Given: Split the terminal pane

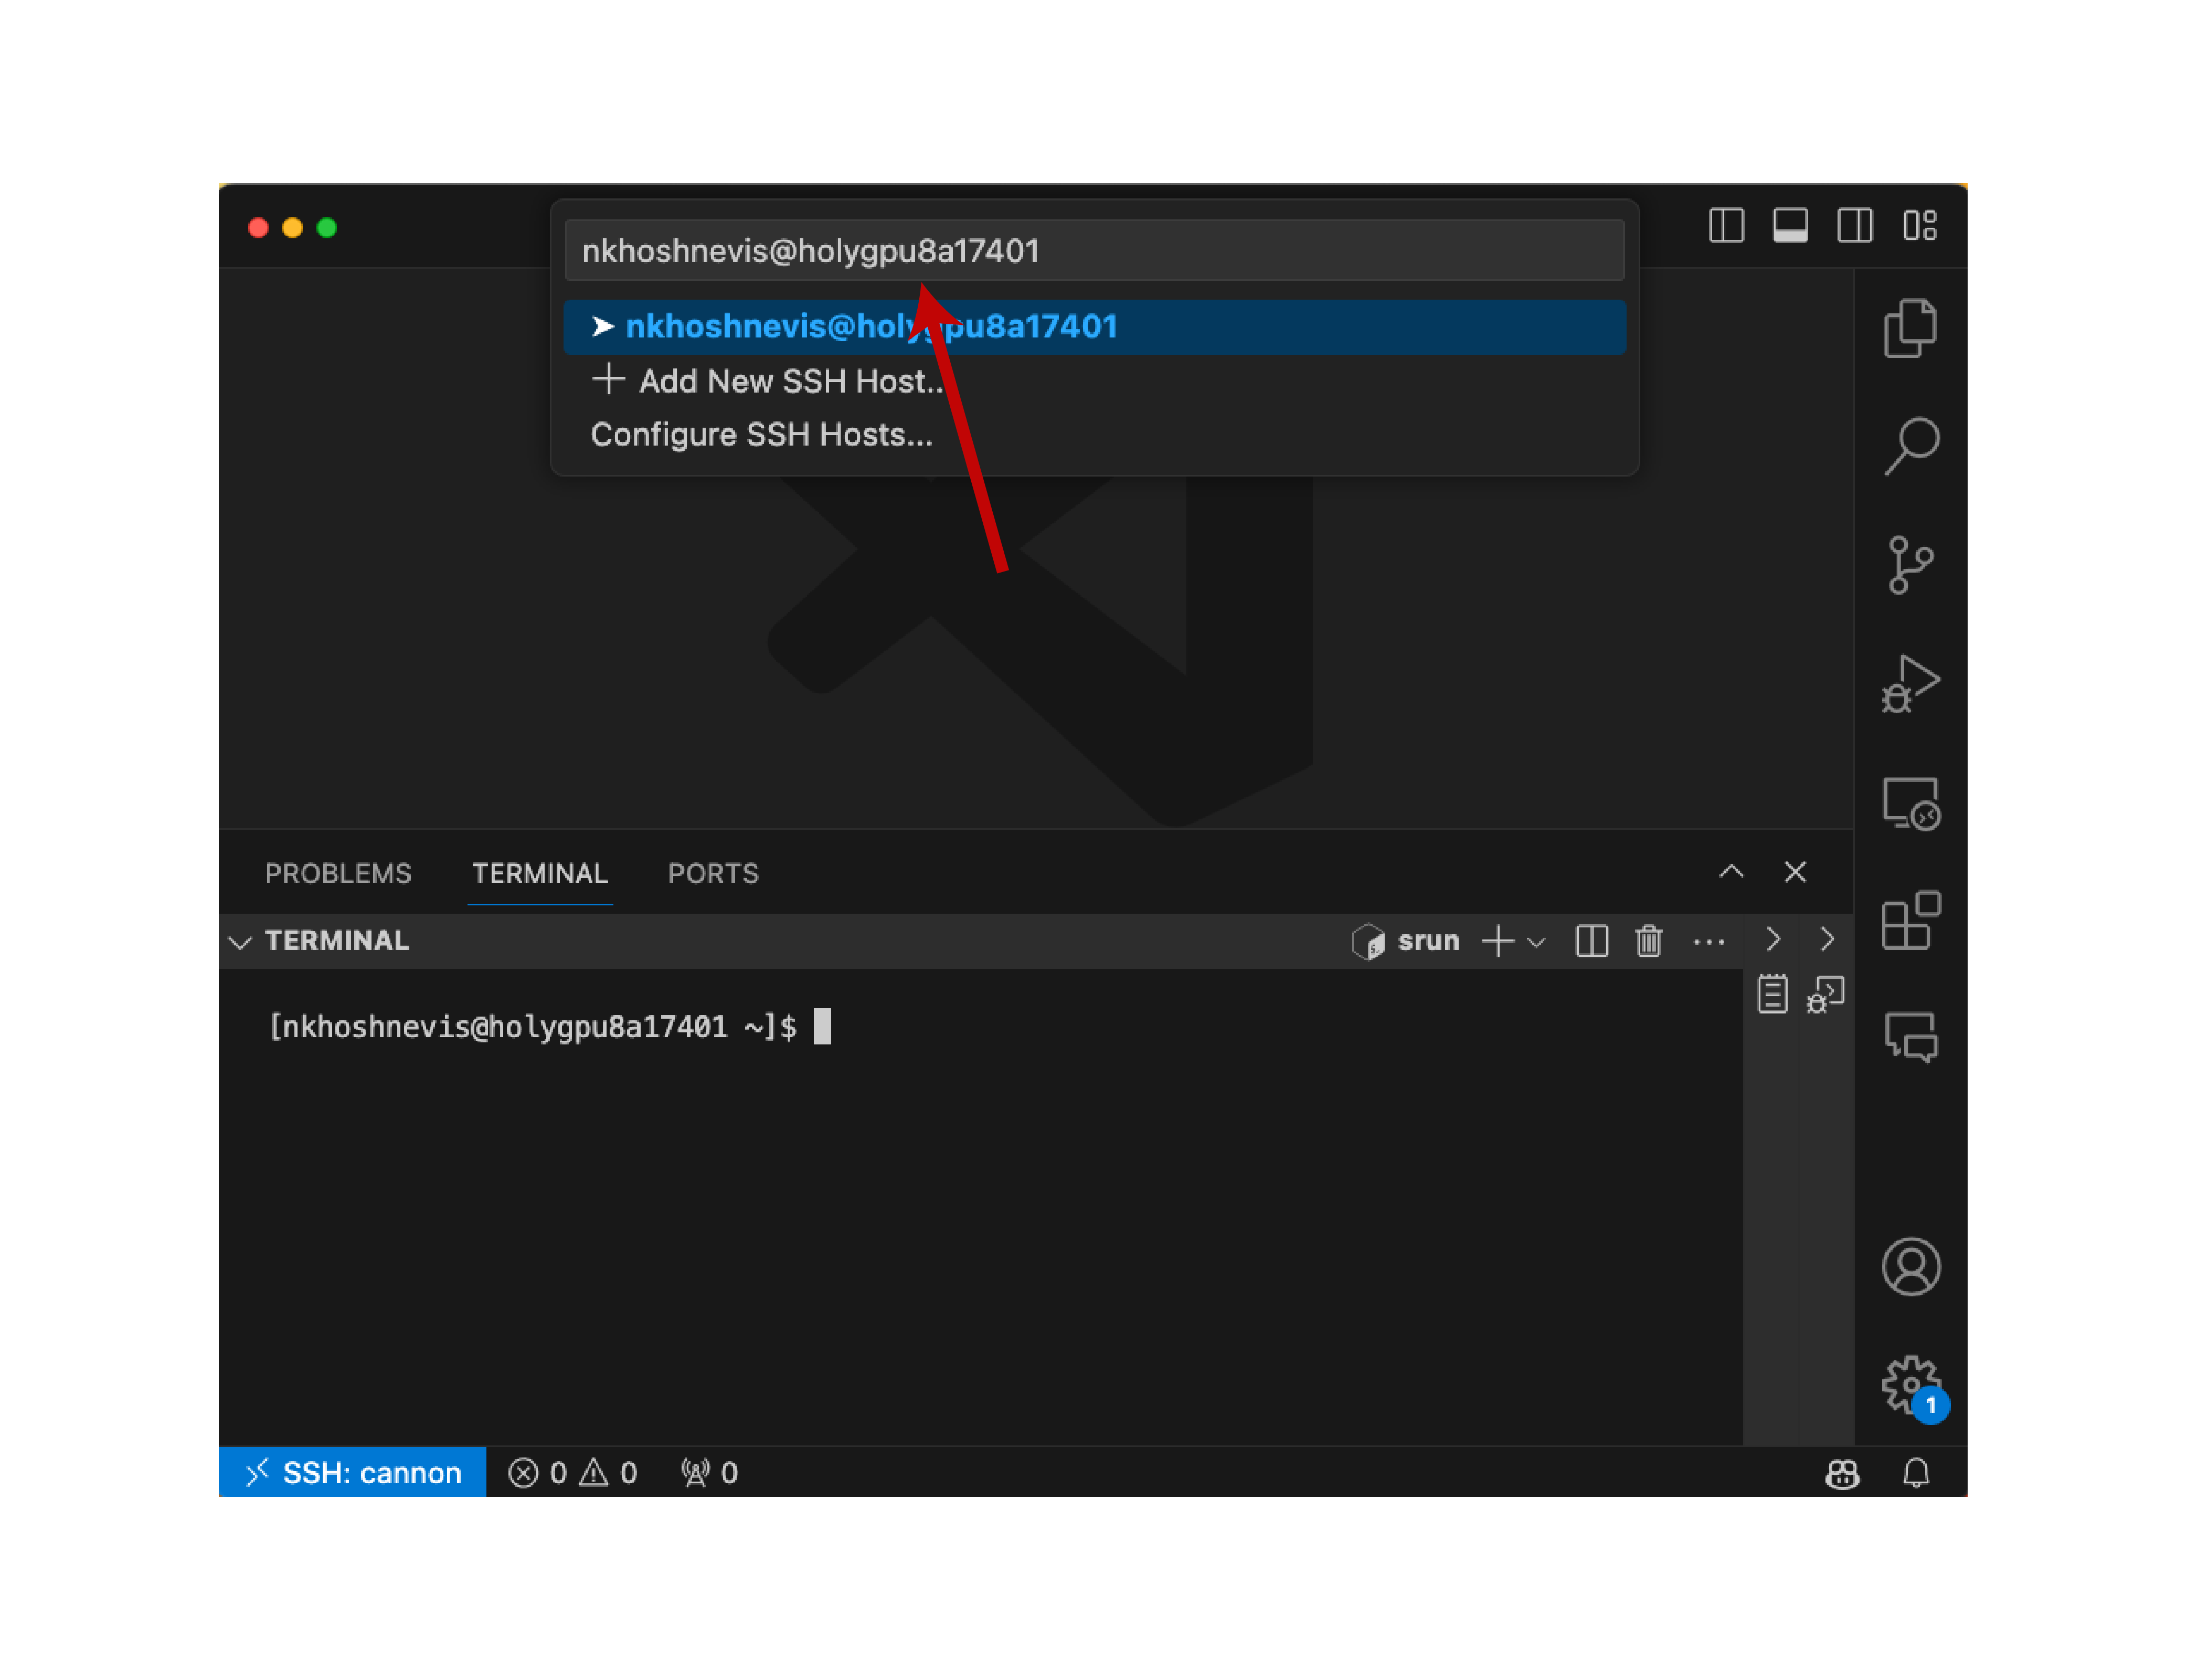Looking at the screenshot, I should click(1591, 941).
